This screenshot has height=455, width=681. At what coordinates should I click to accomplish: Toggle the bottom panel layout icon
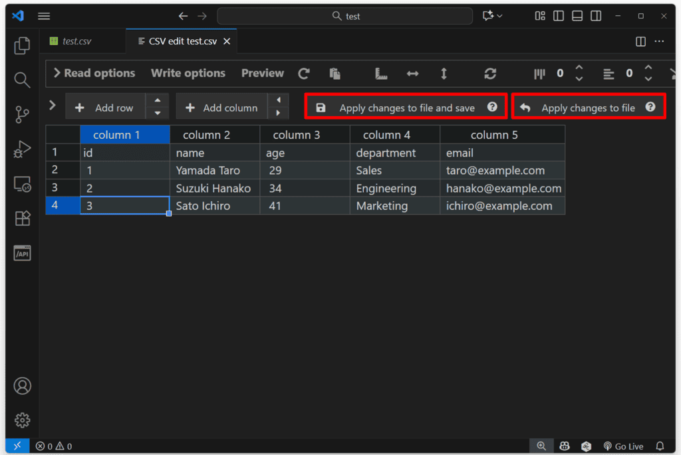point(577,16)
